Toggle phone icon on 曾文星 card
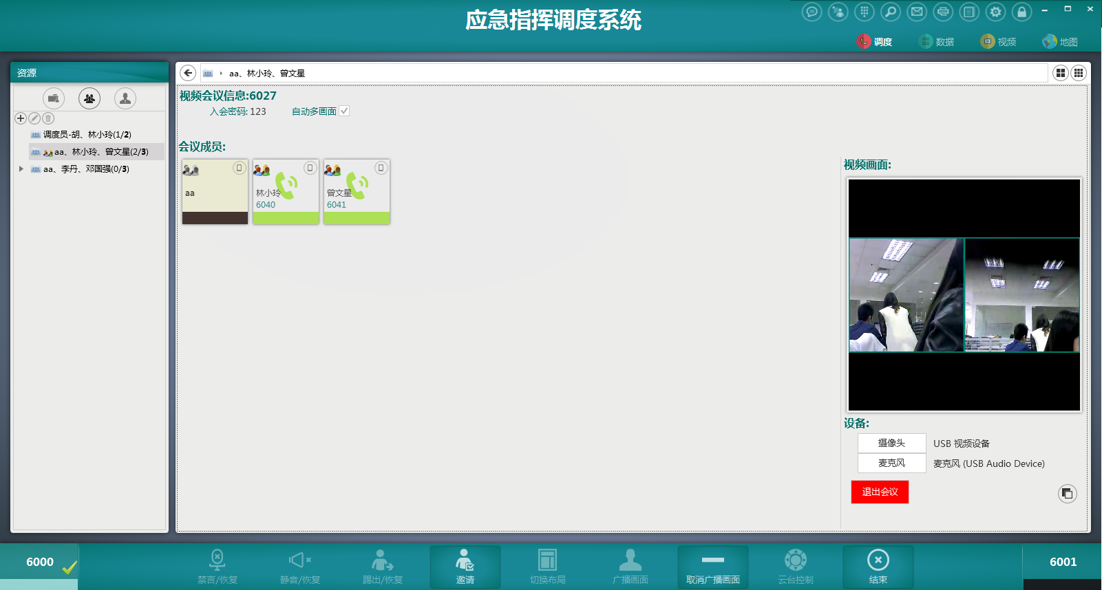 381,168
